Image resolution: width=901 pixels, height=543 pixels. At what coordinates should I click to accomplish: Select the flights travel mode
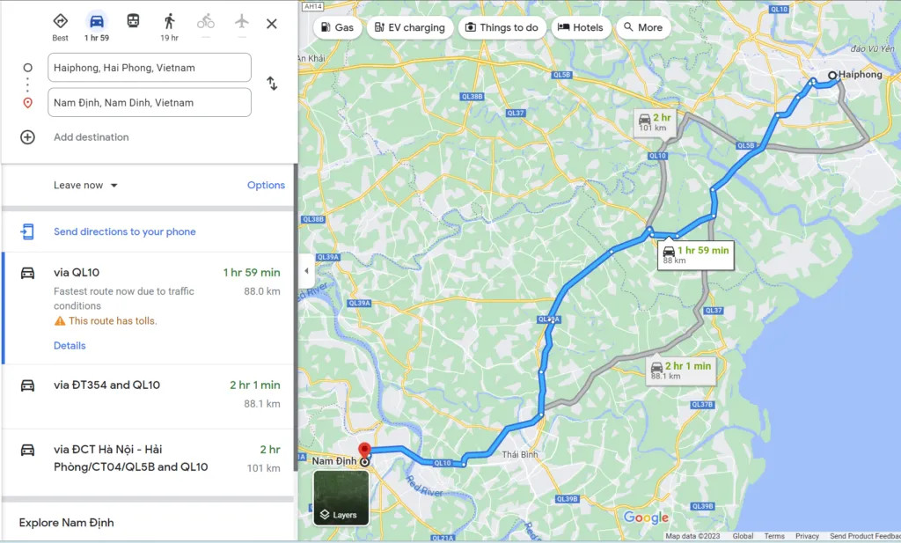click(242, 21)
